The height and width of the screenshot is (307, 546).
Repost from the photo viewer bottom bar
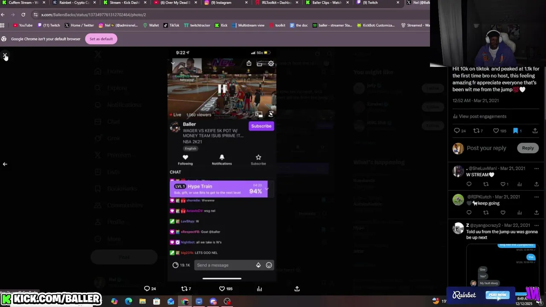pos(186,289)
